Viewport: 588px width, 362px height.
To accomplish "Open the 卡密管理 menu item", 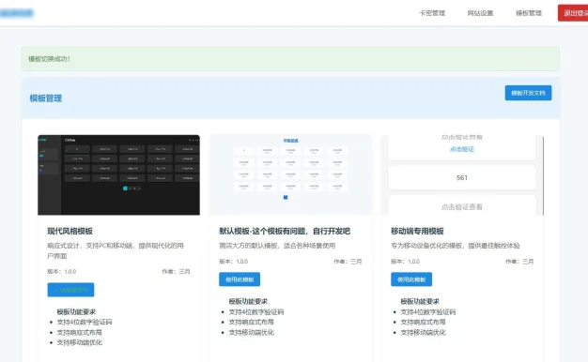I will 432,13.
